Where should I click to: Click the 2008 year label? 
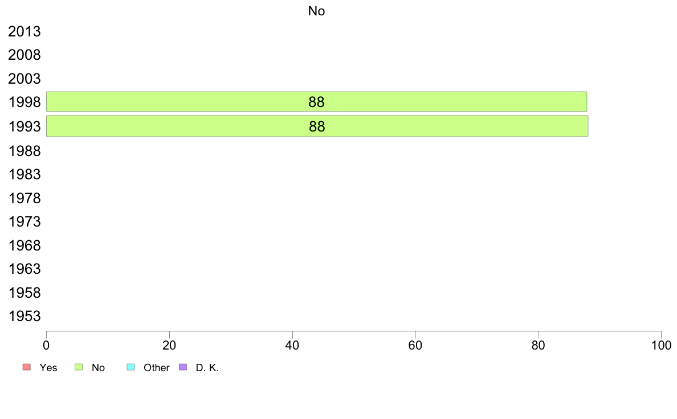25,56
